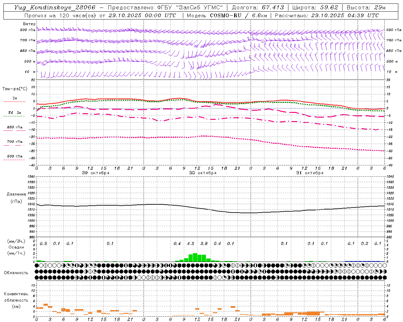The height and width of the screenshot is (322, 403).
Task: Click the 3.8 precipitation total
Action: tap(204, 243)
